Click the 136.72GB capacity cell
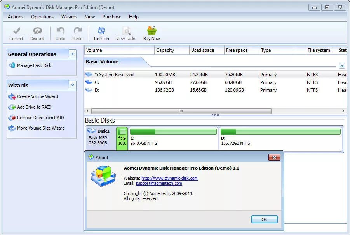Image resolution: width=350 pixels, height=235 pixels. [x=164, y=90]
